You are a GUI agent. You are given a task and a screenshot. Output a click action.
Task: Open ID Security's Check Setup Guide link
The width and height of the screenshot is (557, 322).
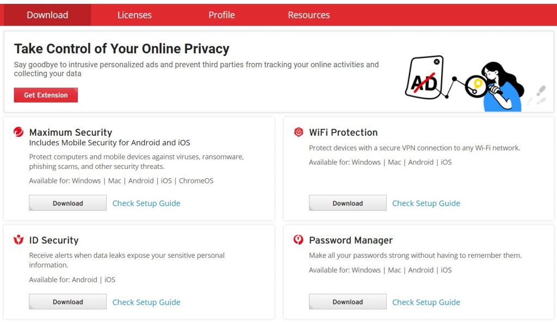pyautogui.click(x=146, y=302)
